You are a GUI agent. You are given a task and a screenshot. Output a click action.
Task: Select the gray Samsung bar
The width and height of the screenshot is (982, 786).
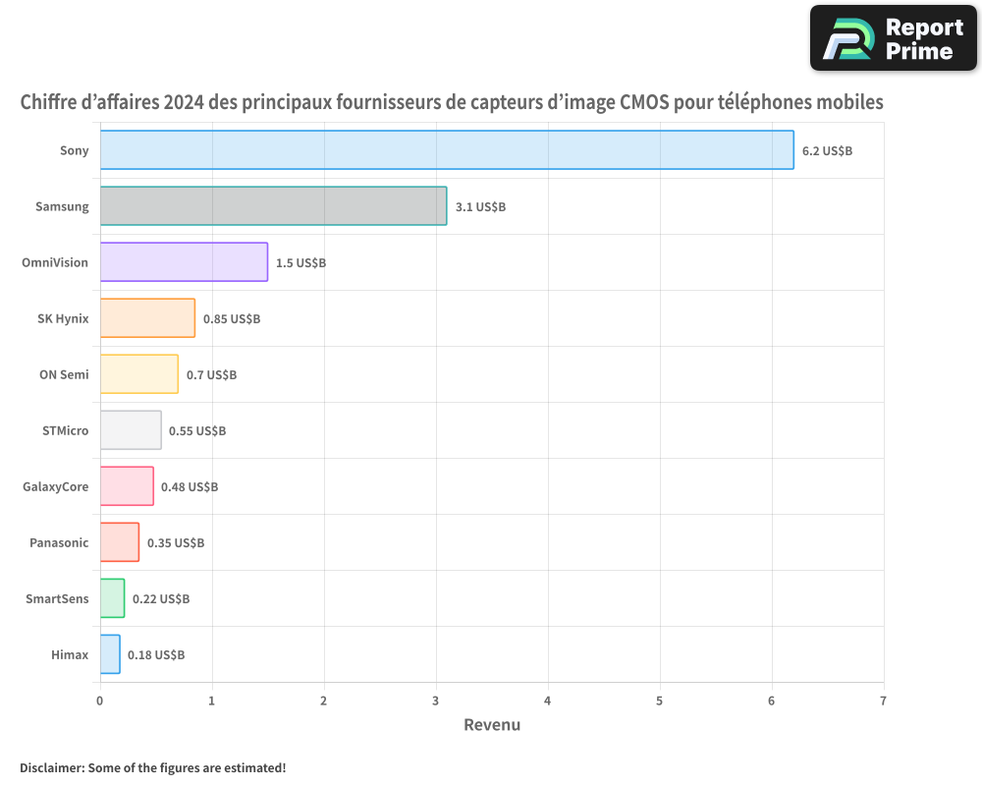coord(273,206)
